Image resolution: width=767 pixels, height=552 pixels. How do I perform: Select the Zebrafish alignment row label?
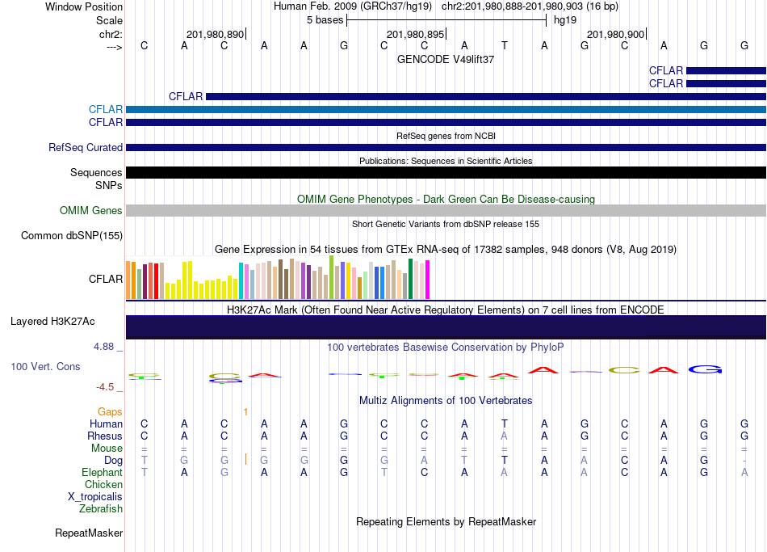(x=101, y=509)
